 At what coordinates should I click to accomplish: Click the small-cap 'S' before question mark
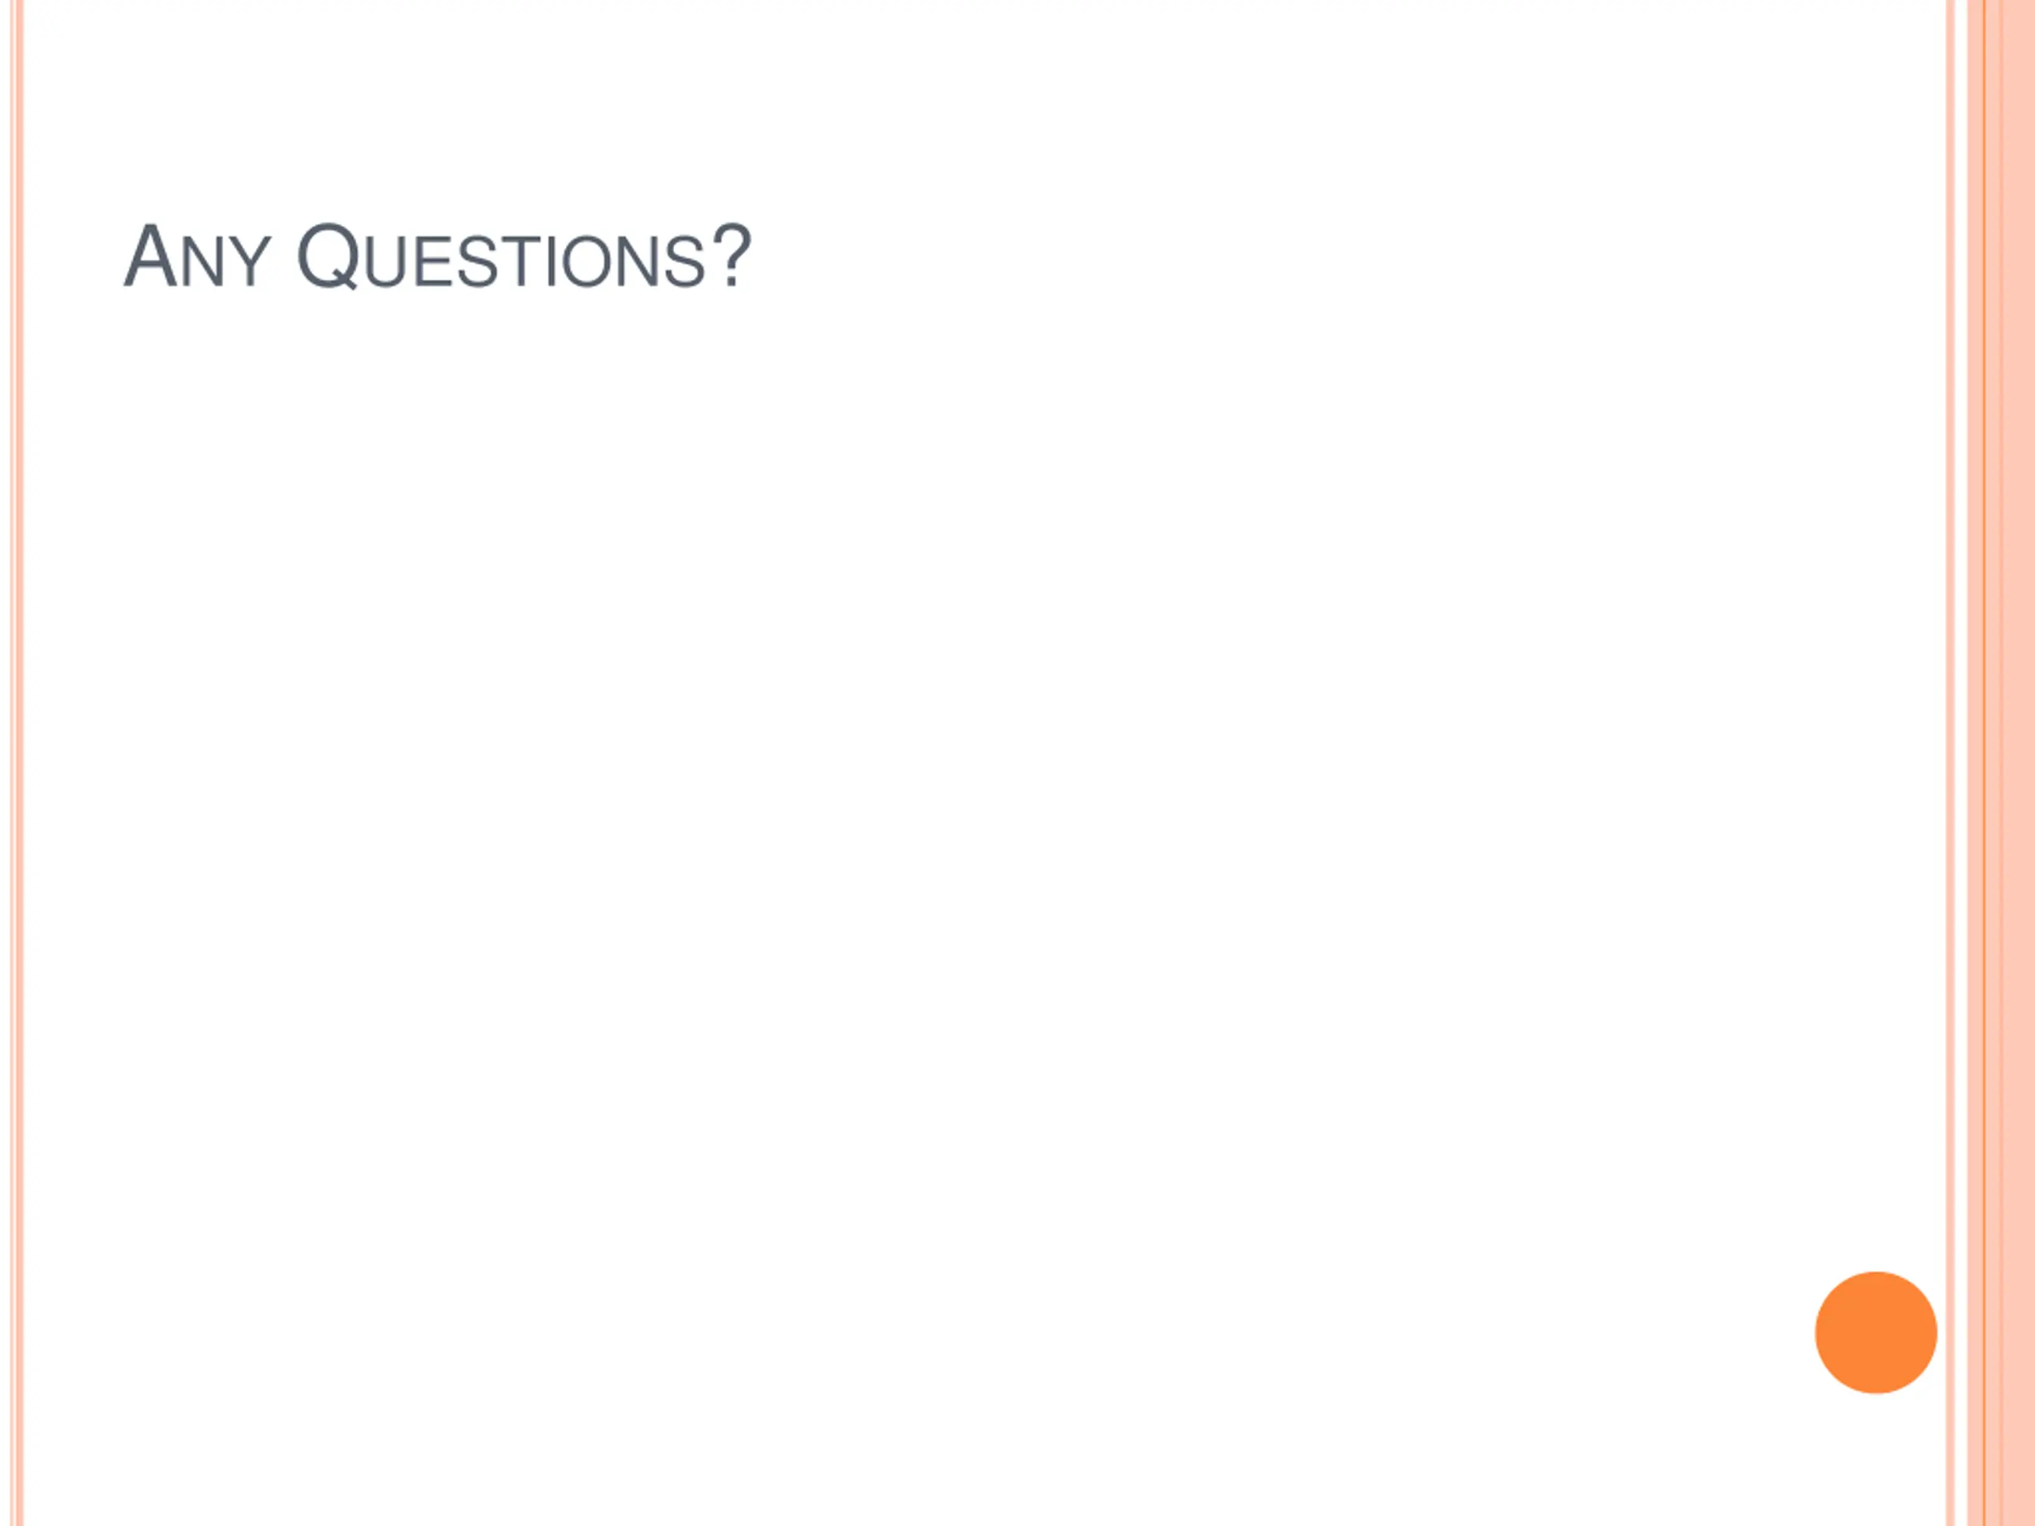pyautogui.click(x=683, y=262)
